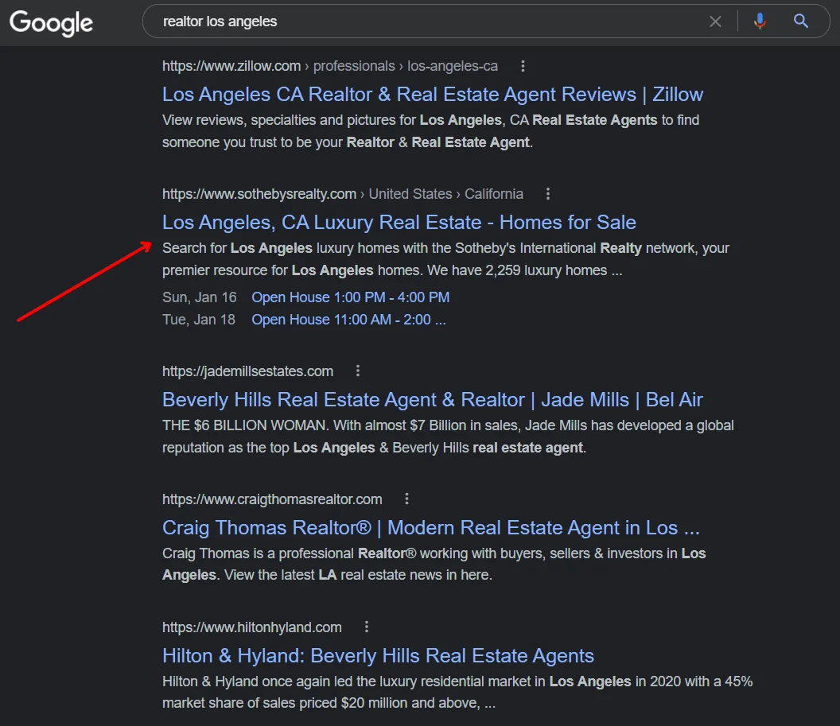Screen dimensions: 840x726
Task: Click the Sotheby's snippet "Search for Los Angeles luxury homes"
Action: 445,259
